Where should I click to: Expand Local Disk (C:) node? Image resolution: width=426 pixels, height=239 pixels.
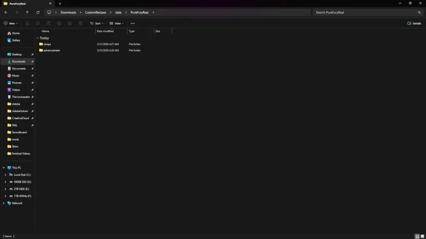[5, 175]
